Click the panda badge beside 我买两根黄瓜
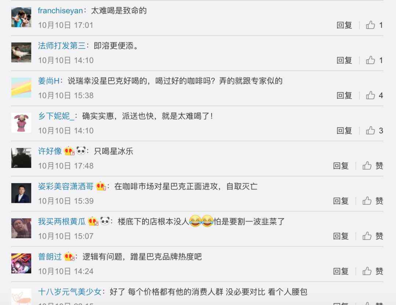Image resolution: width=396 pixels, height=305 pixels. (105, 221)
